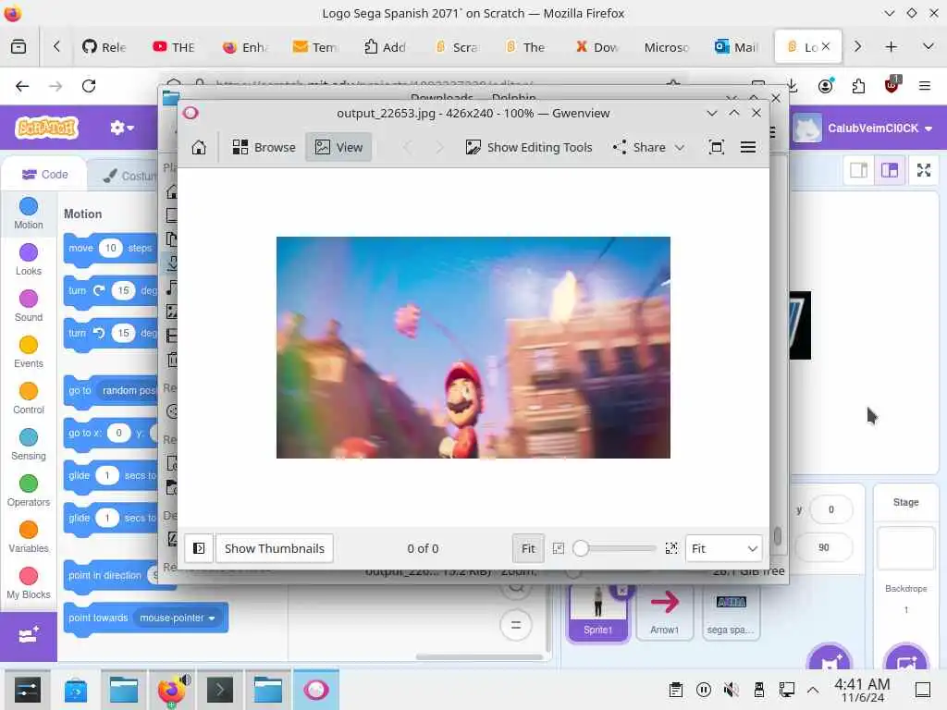947x710 pixels.
Task: Launch Firefox from the taskbar
Action: click(172, 690)
